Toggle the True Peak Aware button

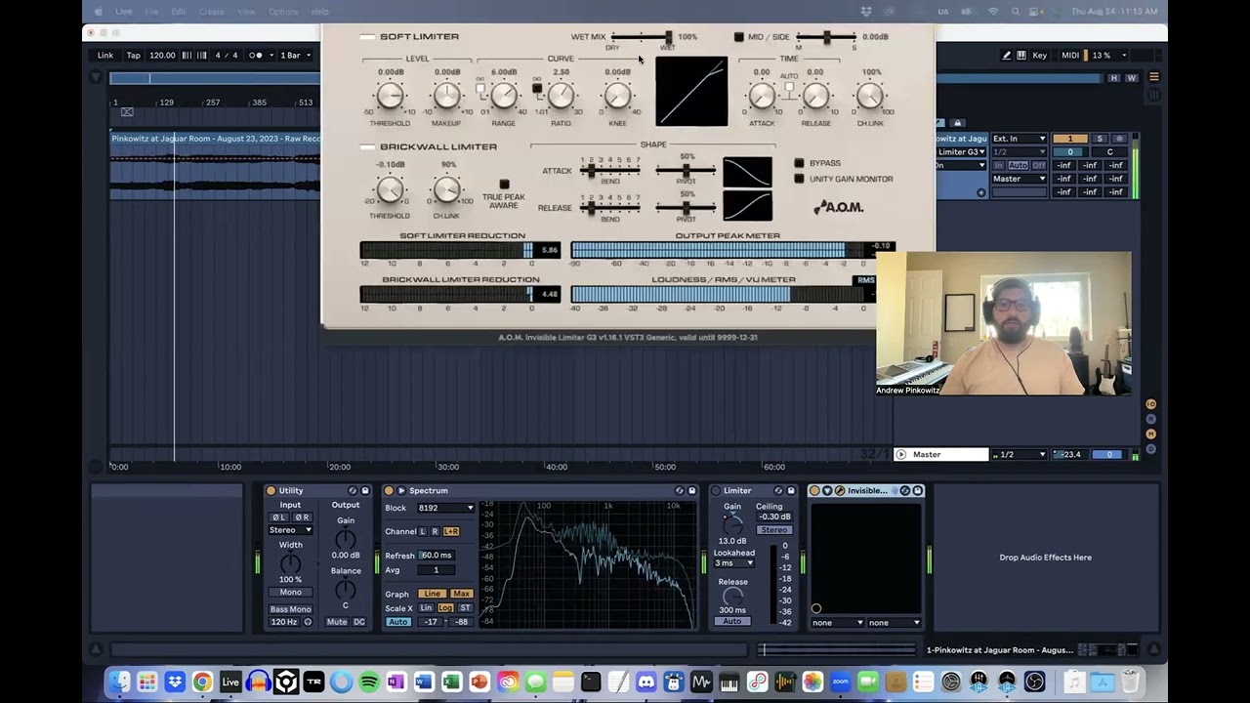coord(504,185)
